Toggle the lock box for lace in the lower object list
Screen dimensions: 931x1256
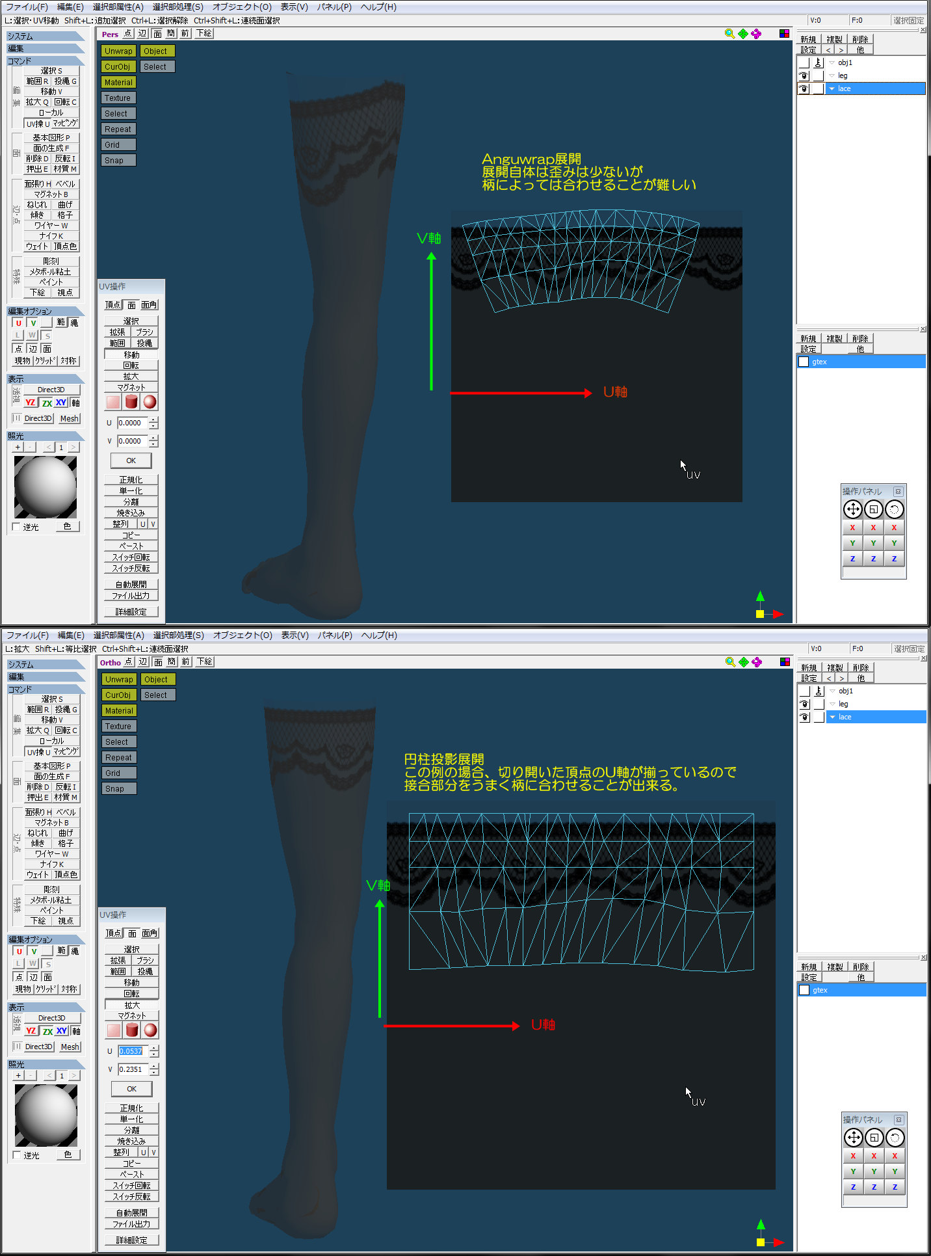(819, 717)
